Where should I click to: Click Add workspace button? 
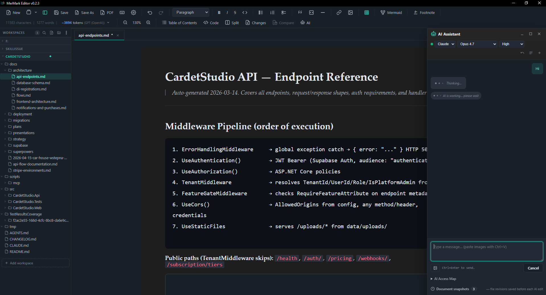(x=35, y=263)
